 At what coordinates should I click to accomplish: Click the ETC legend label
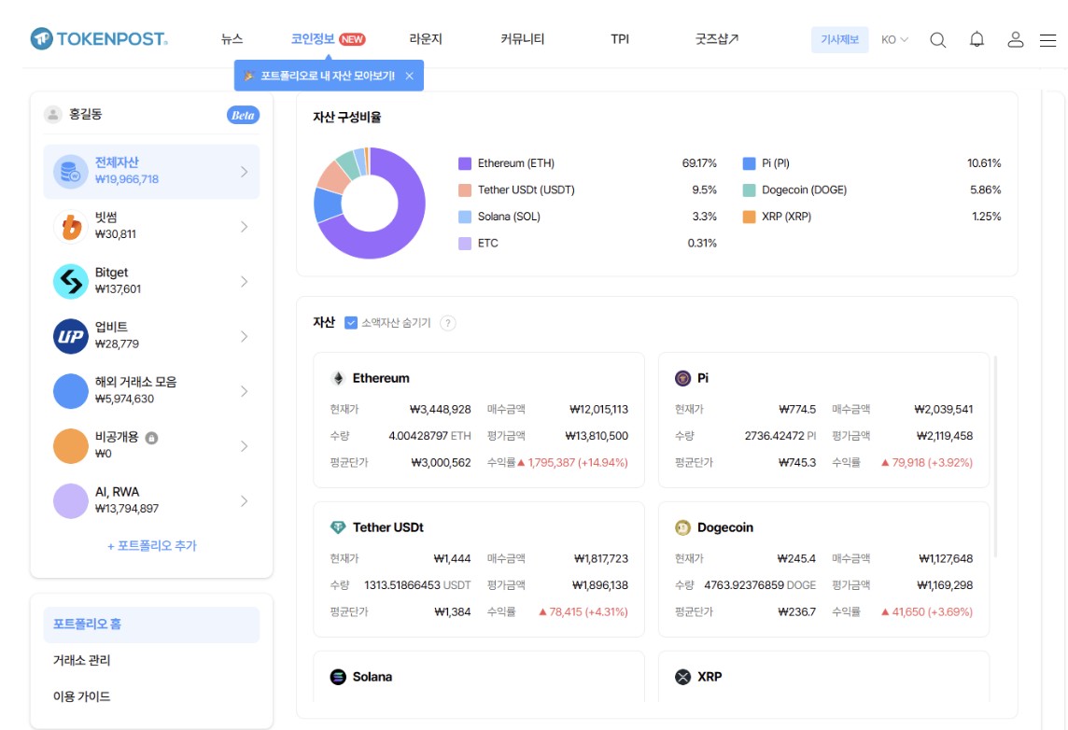pos(487,243)
